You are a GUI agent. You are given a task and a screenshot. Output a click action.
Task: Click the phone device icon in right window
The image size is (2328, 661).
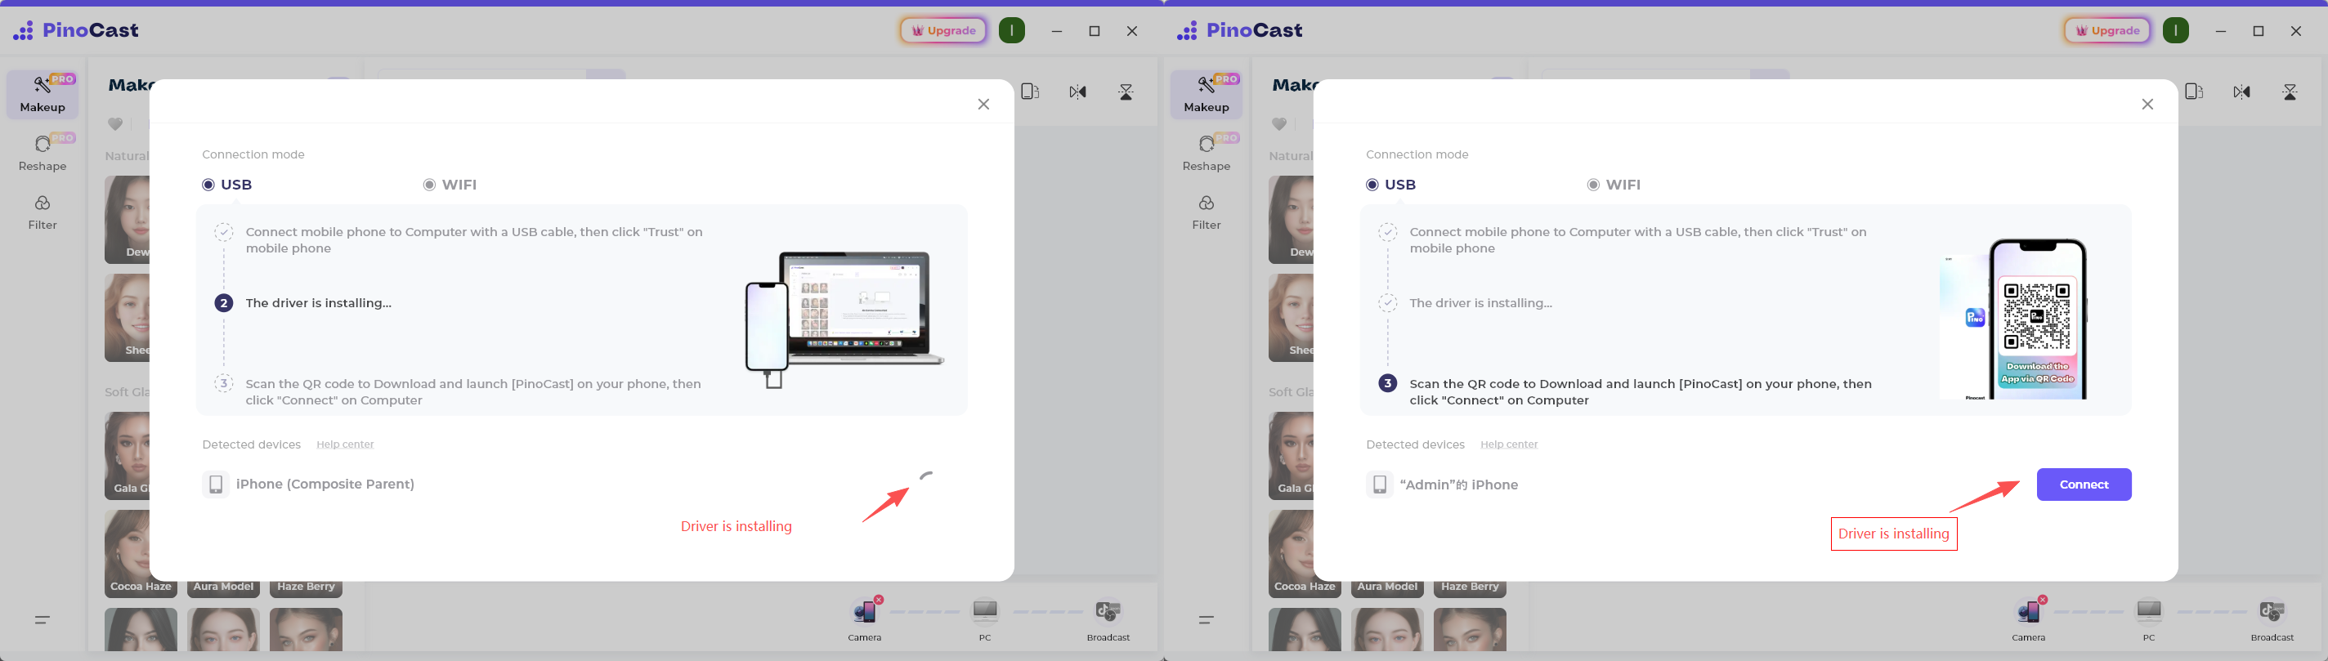point(1380,484)
